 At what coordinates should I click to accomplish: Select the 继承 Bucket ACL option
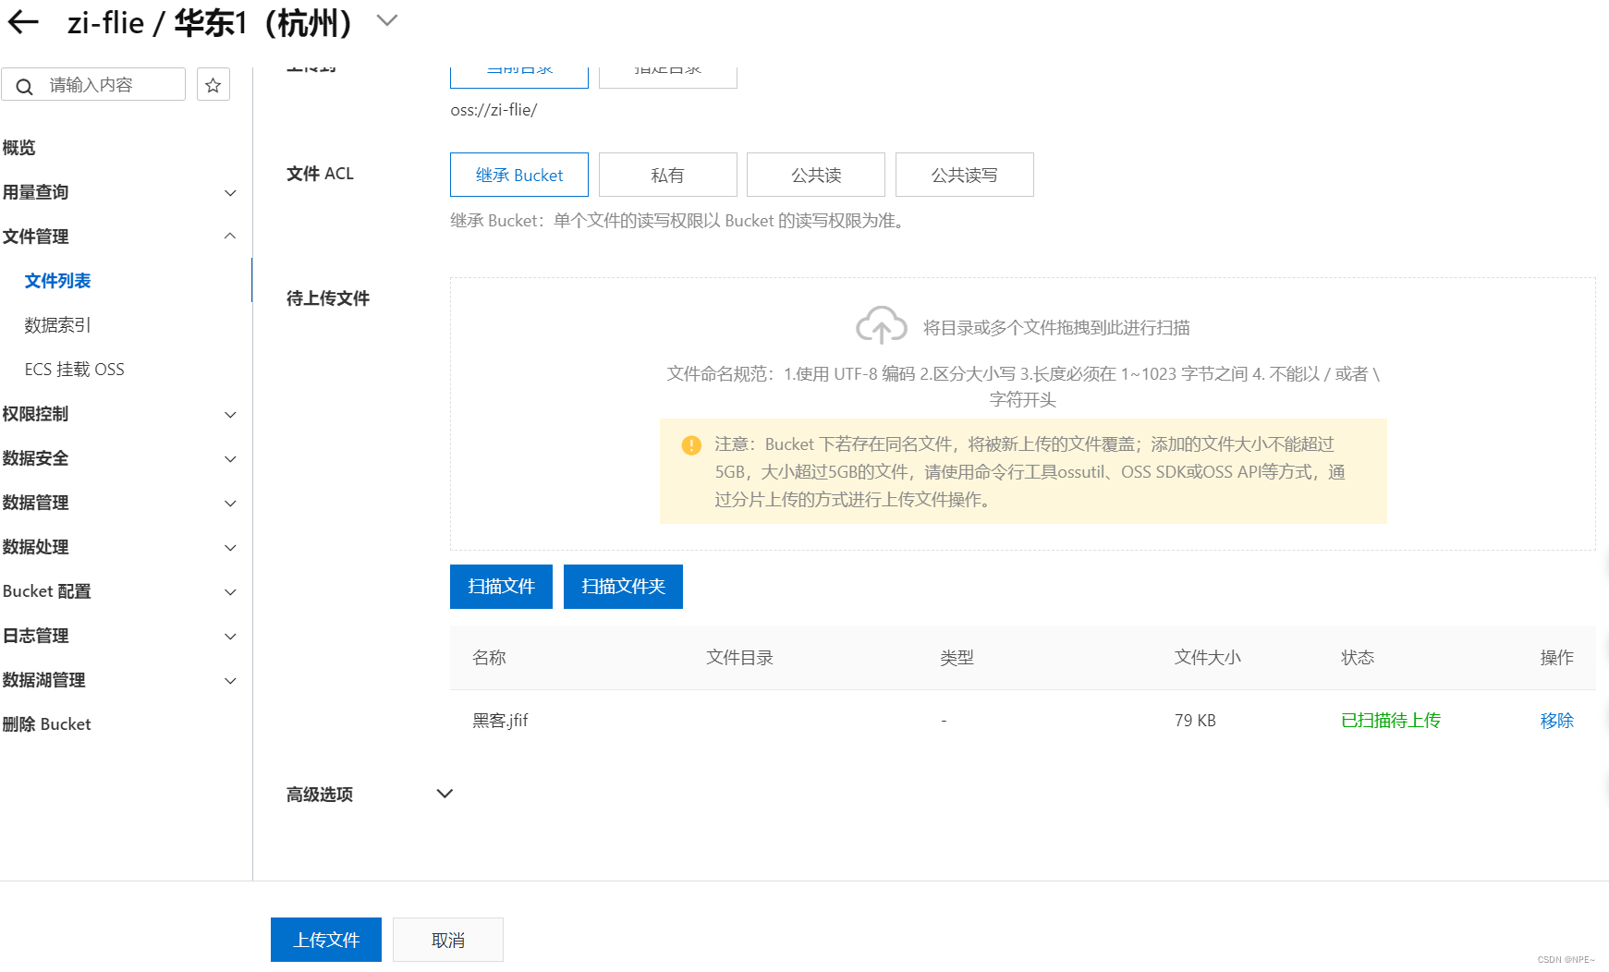point(519,175)
